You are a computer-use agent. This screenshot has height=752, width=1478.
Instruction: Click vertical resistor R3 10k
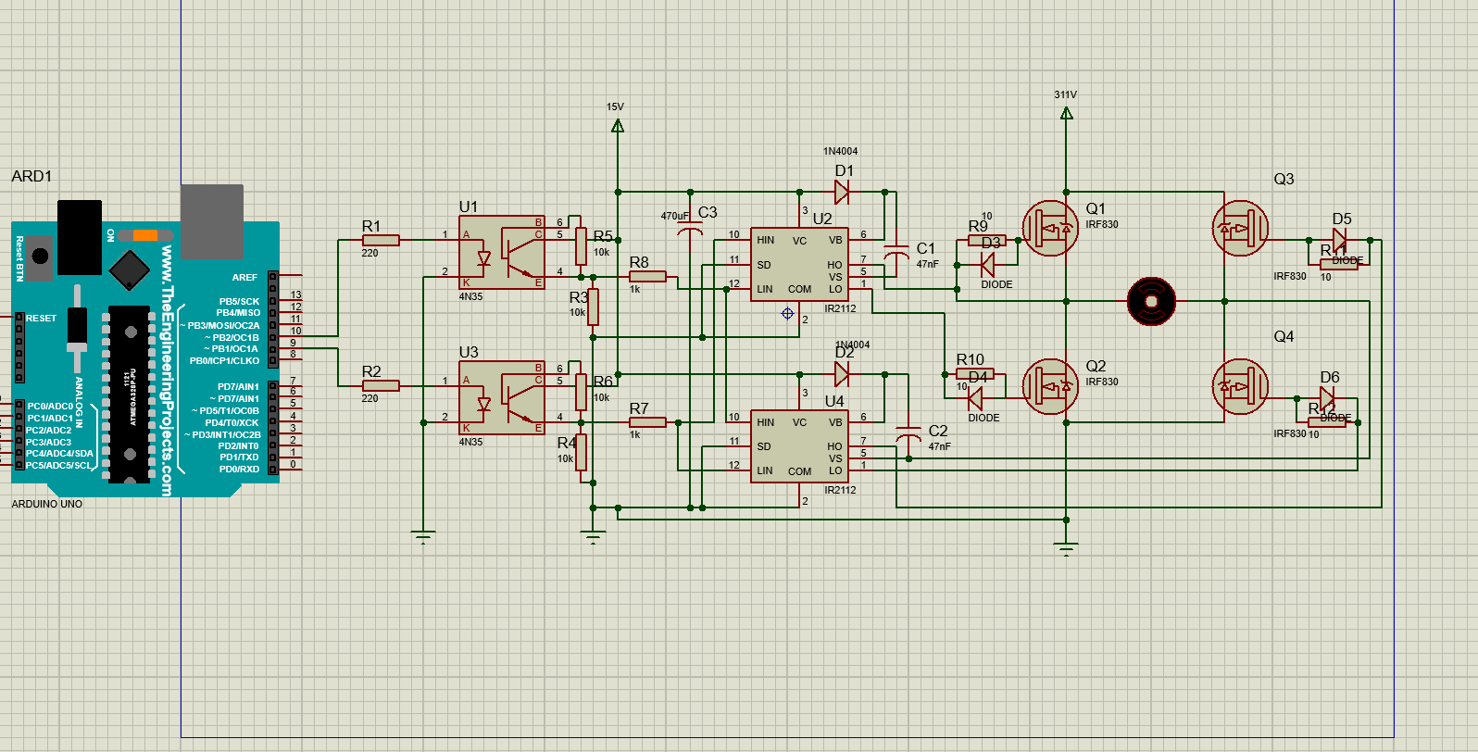tap(594, 307)
